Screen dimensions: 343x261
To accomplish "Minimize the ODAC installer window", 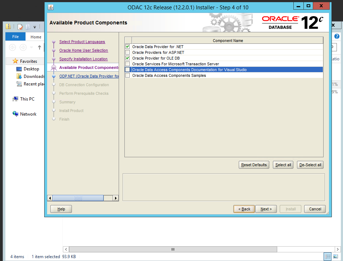I will click(x=298, y=6).
